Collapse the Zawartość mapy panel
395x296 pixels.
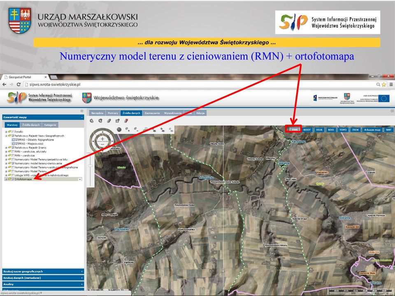coord(82,117)
